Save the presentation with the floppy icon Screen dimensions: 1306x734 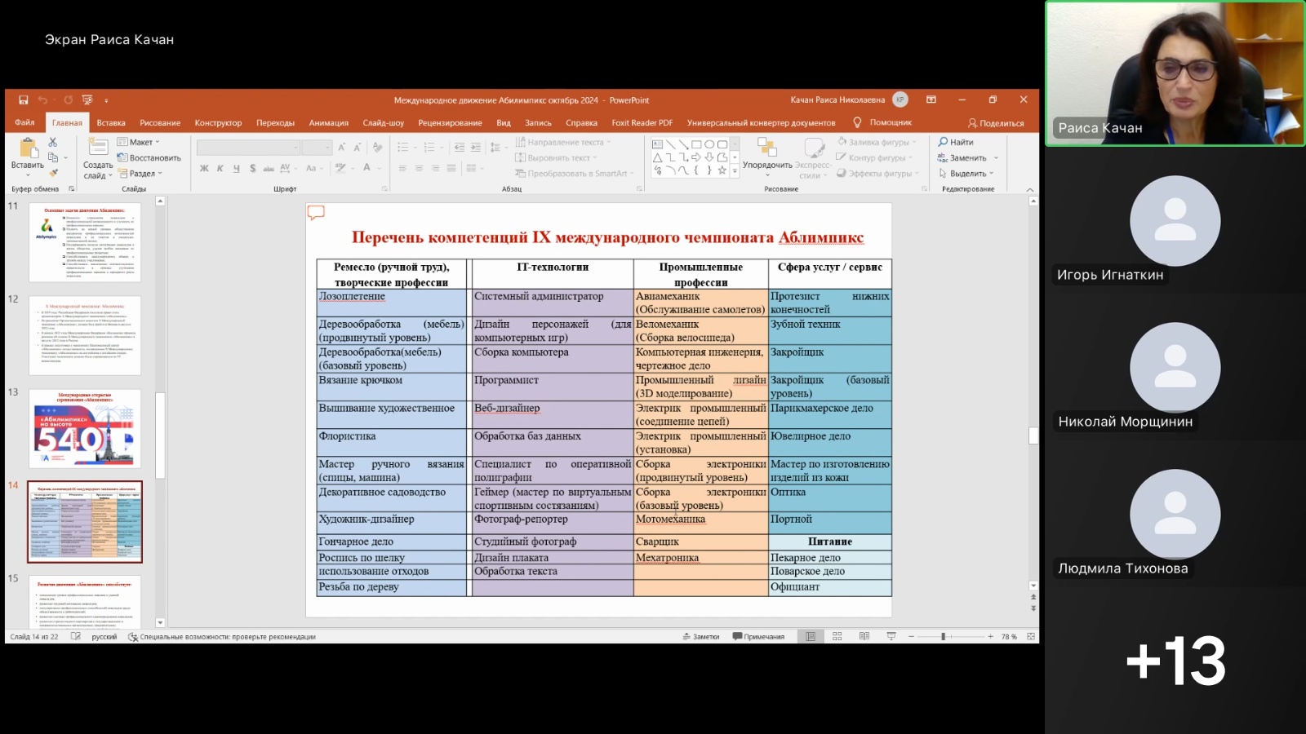[23, 99]
